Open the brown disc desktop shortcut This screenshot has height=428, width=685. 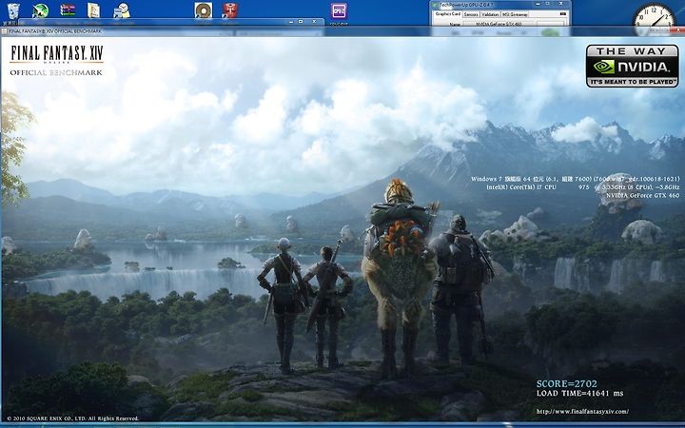click(x=204, y=10)
